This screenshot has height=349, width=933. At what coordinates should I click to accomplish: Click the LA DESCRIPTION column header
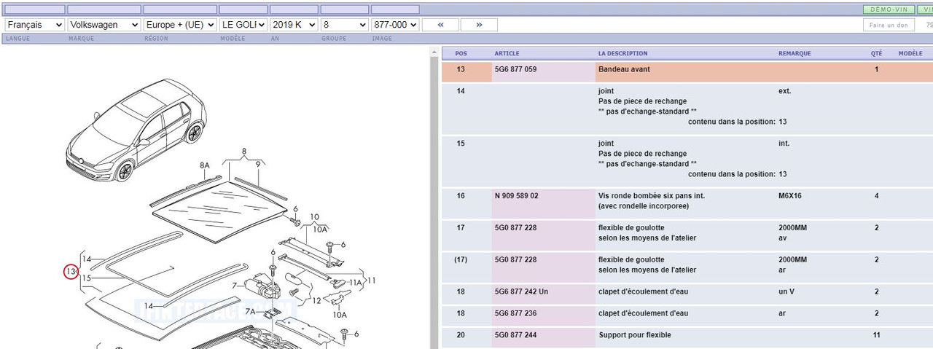click(x=622, y=53)
